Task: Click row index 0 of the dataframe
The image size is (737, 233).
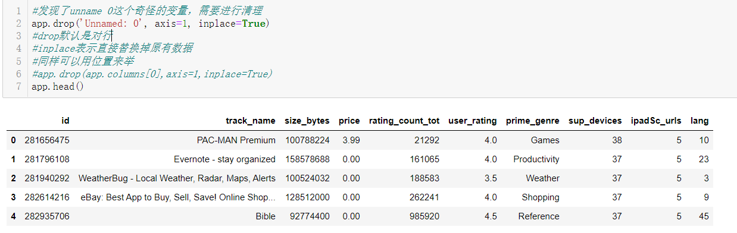Action: pyautogui.click(x=13, y=140)
